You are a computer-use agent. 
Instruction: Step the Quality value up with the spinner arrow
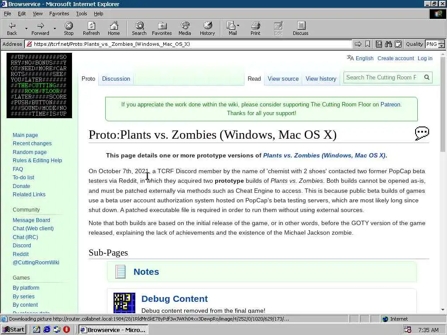(x=442, y=42)
